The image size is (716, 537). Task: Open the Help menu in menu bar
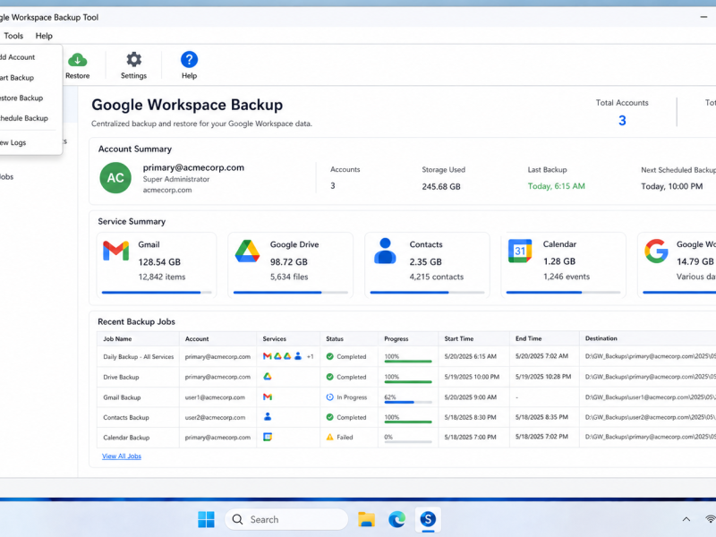click(44, 36)
